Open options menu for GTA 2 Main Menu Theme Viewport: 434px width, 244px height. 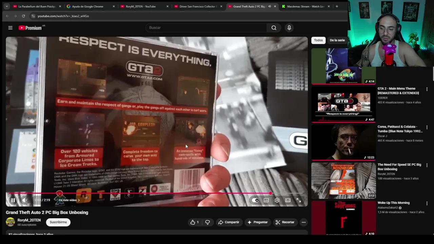(x=427, y=89)
